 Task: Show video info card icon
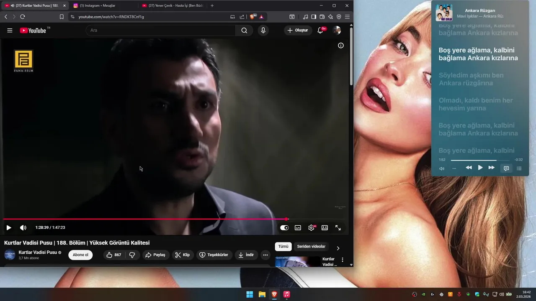[341, 46]
